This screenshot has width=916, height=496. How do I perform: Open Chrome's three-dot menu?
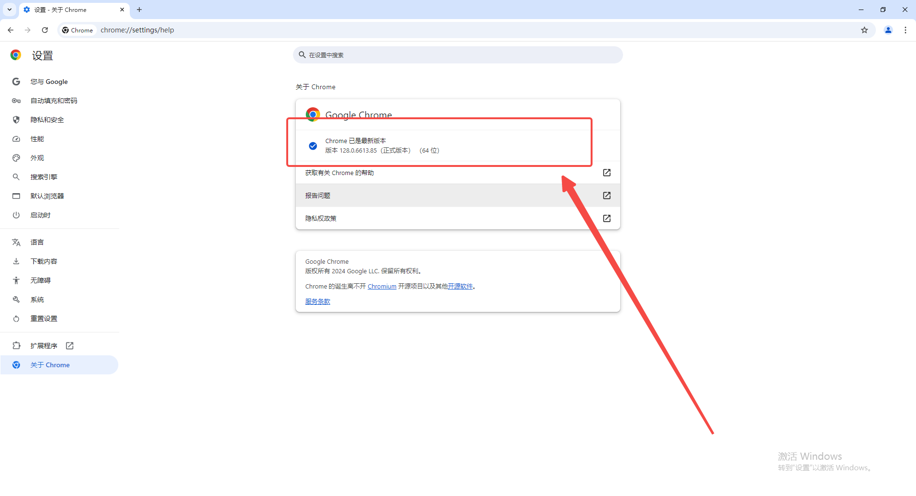click(906, 30)
